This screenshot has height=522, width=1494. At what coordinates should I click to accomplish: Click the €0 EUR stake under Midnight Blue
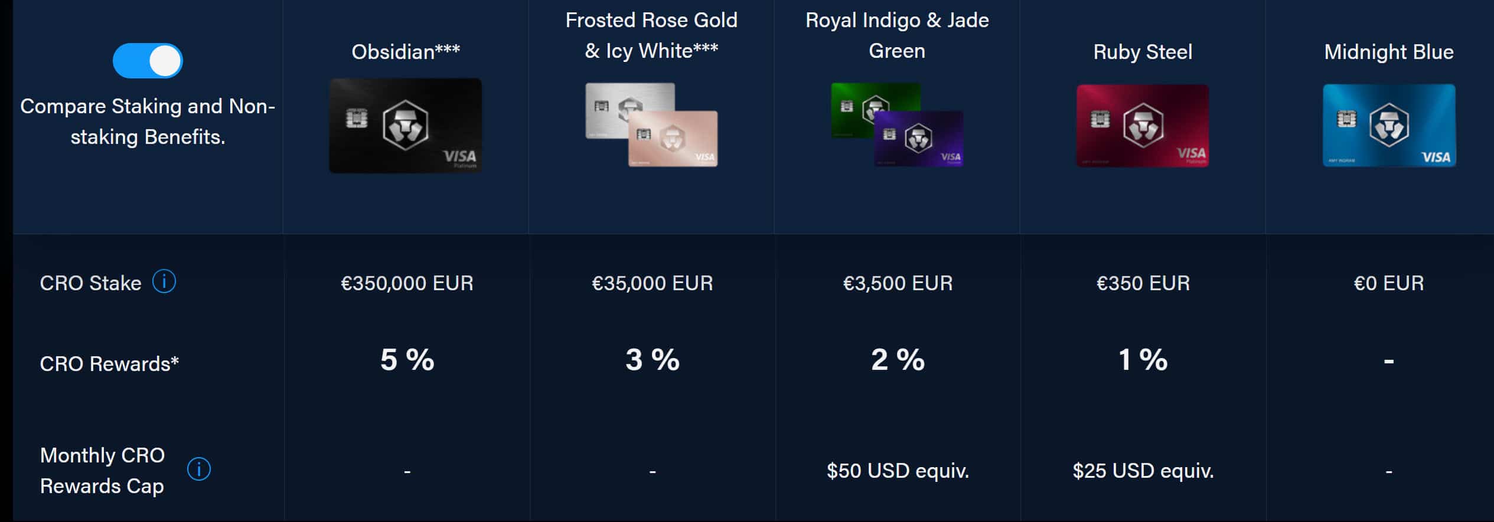1389,283
